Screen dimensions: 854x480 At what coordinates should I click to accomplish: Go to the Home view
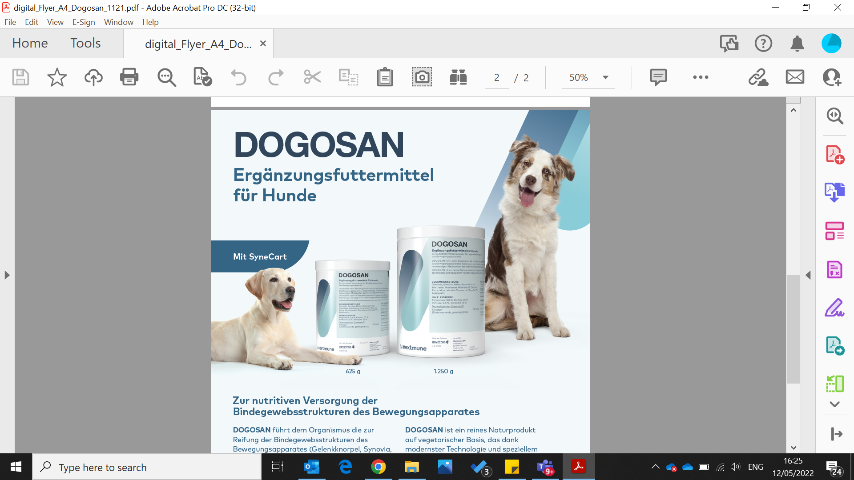30,43
